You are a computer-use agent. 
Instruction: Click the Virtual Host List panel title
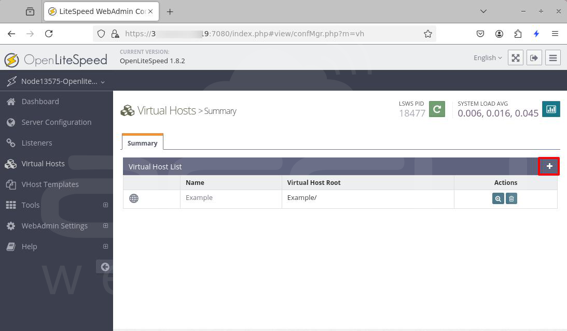coord(155,167)
